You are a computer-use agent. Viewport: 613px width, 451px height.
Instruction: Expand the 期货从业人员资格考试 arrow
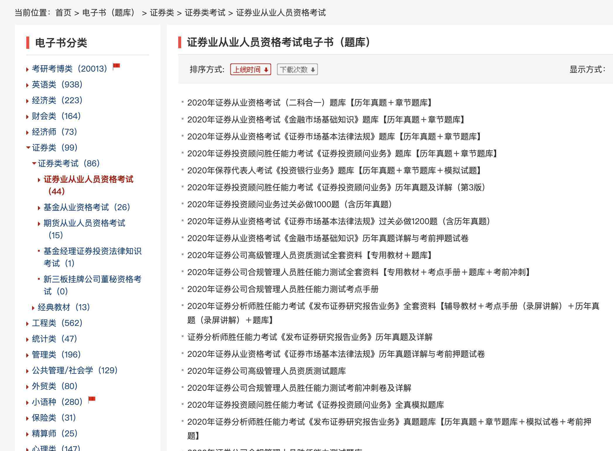coord(39,224)
